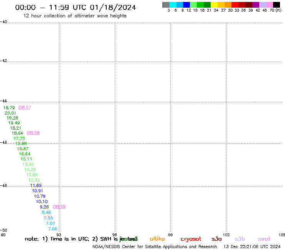
Task: Click the wave height value 11.69
Action: tap(36, 185)
